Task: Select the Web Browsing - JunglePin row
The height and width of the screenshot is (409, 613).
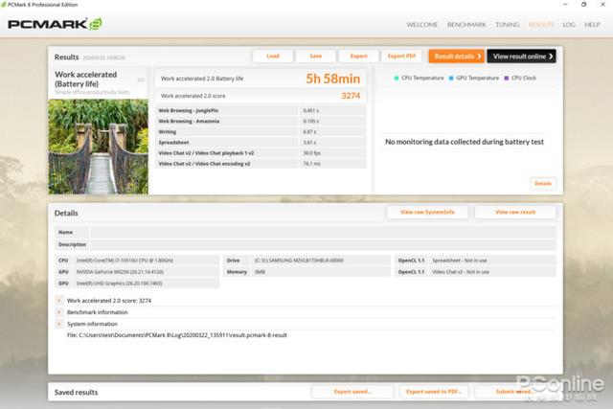Action: coord(261,111)
